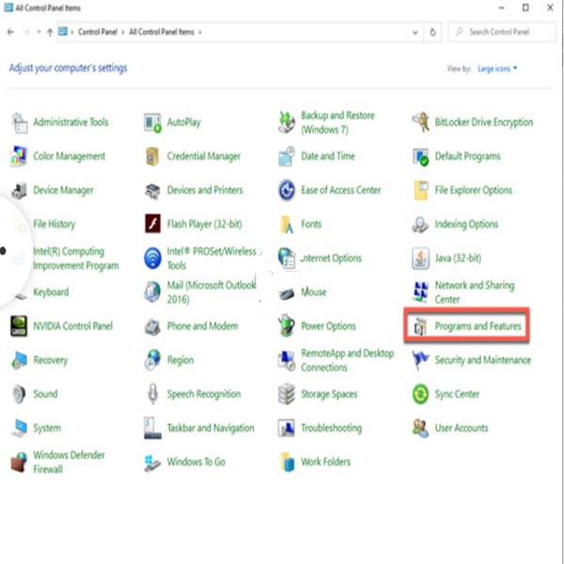Open the Java coffee cup icon
The image size is (564, 564).
click(420, 258)
